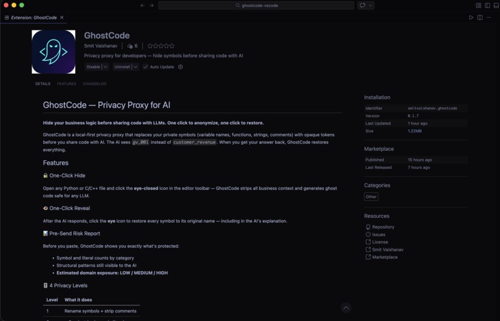This screenshot has height=321, width=500.
Task: Click the version value 0.1.7
Action: coord(413,116)
